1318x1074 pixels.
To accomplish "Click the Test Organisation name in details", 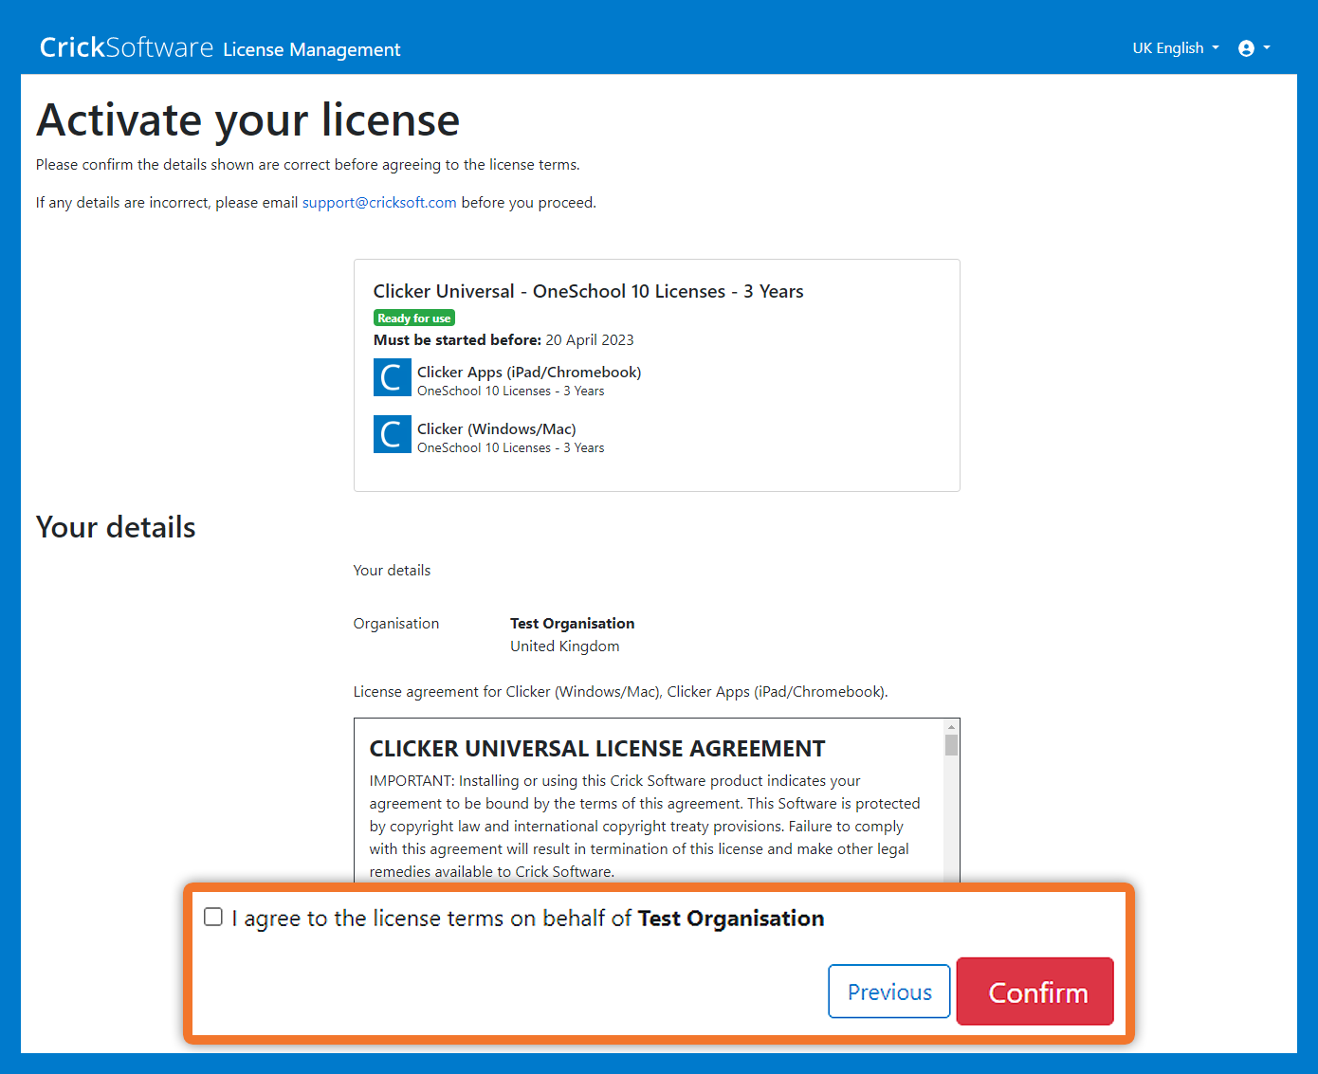I will (x=572, y=624).
